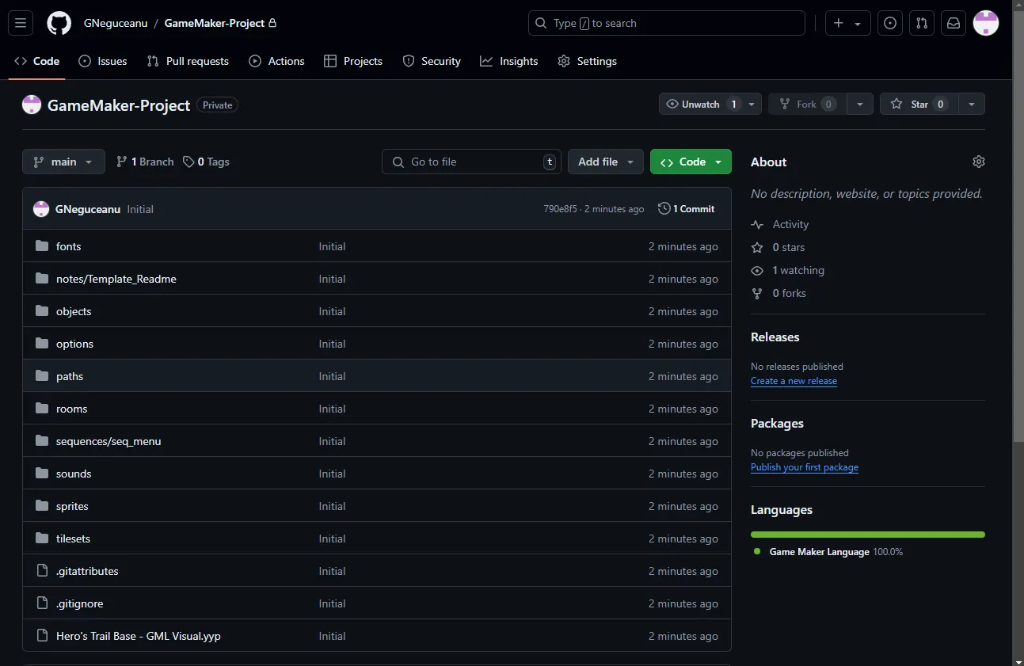
Task: Click the Activity pulse icon
Action: (757, 224)
